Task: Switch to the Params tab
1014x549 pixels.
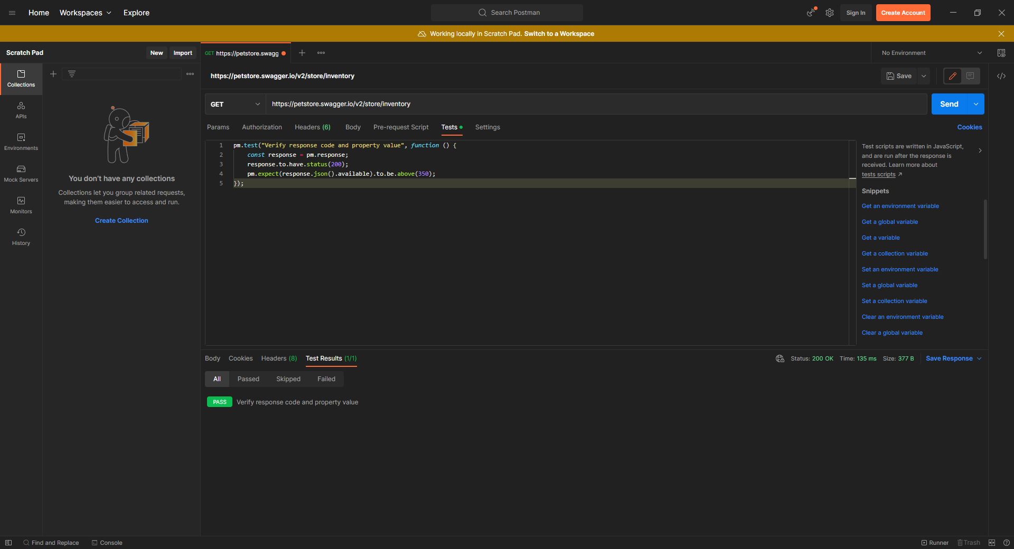Action: click(218, 127)
